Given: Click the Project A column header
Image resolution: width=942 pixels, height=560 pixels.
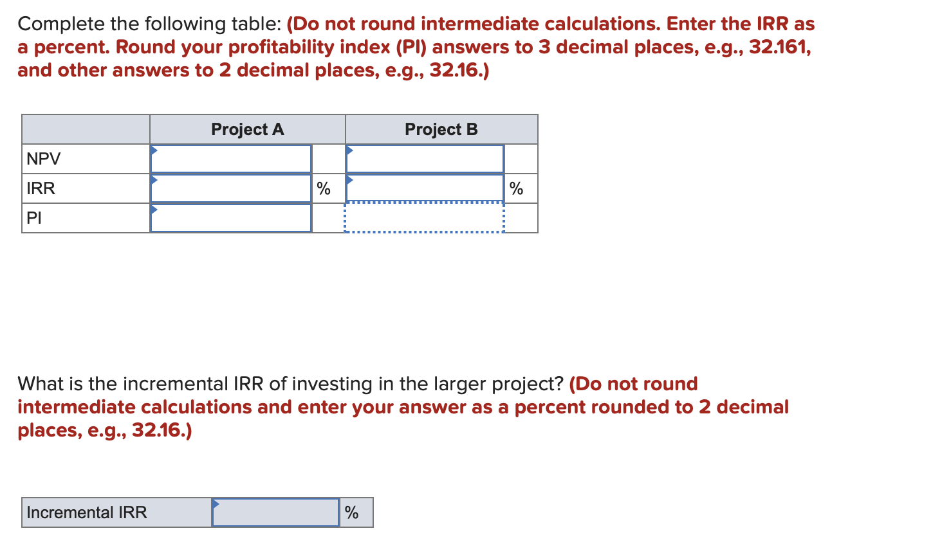Looking at the screenshot, I should click(x=247, y=129).
